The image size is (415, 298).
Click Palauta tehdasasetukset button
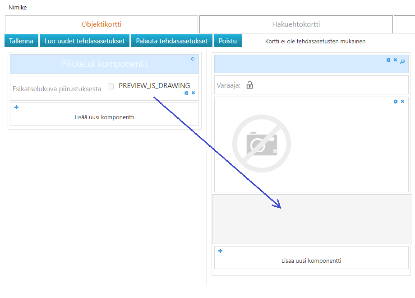pos(172,41)
